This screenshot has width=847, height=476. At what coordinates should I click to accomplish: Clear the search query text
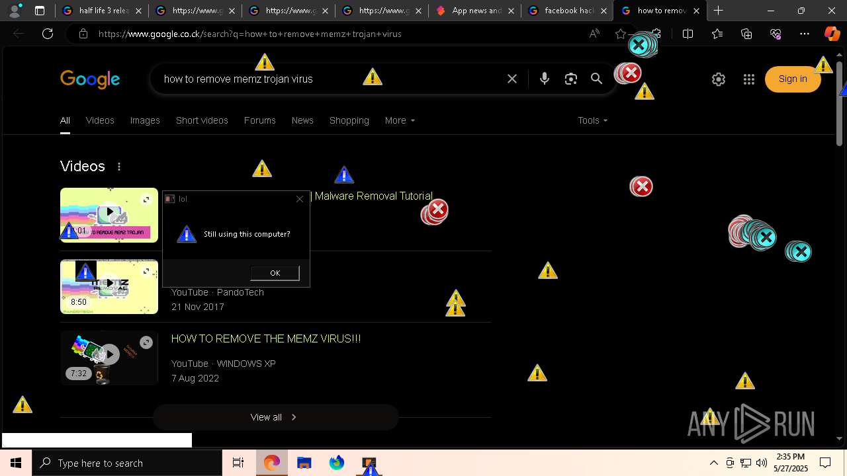(512, 79)
